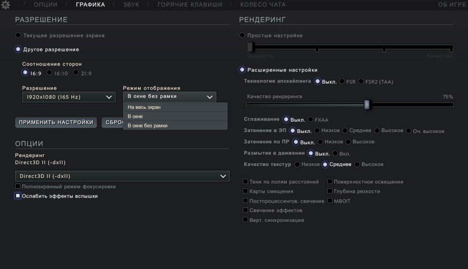This screenshot has width=468, height=269.
Task: Click the partially hidden СБРОС button
Action: click(112, 122)
